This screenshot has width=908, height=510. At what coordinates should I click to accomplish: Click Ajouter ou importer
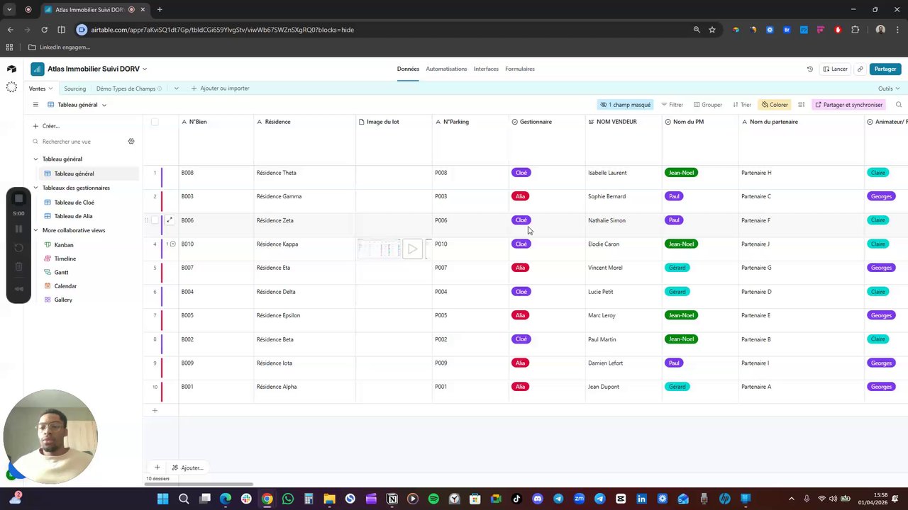point(220,89)
